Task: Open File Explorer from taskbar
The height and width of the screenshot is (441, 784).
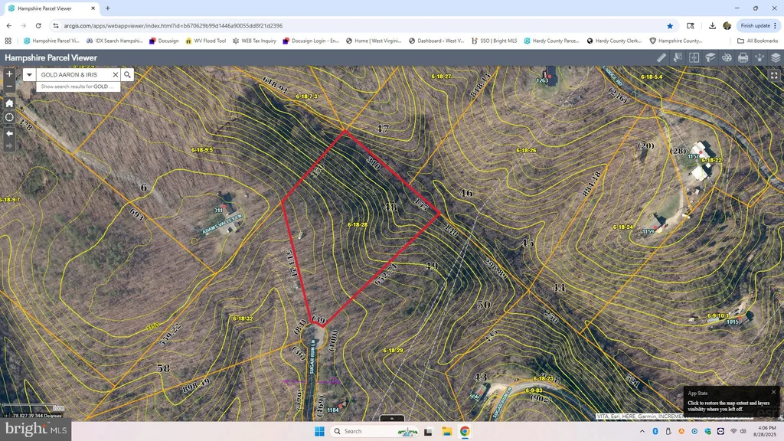Action: tap(446, 431)
